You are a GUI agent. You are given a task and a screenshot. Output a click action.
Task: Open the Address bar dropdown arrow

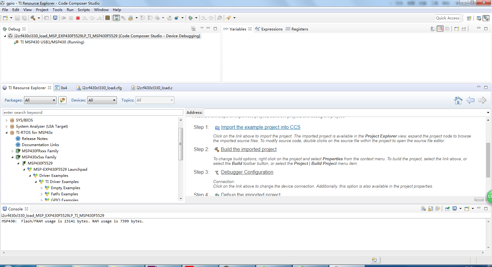488,113
